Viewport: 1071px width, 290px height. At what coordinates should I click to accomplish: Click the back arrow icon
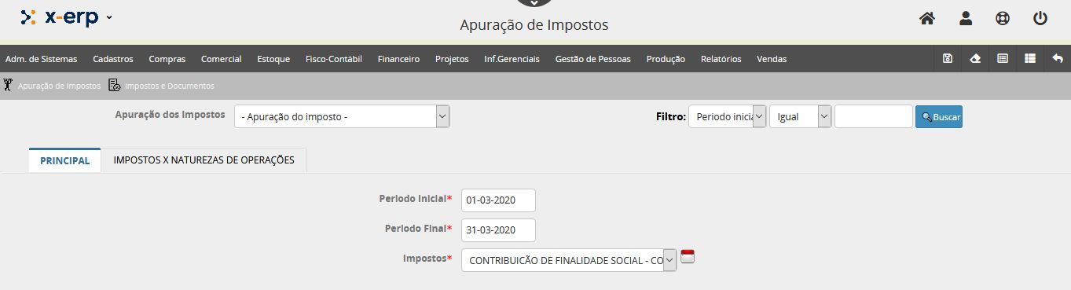1058,59
